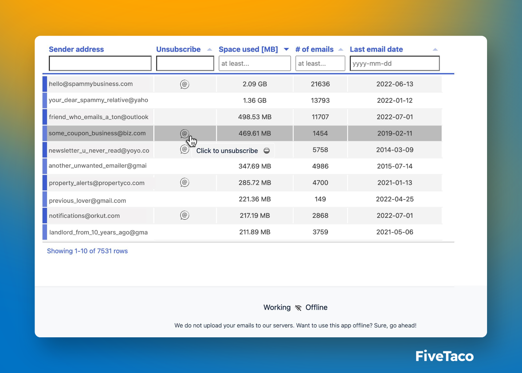
Task: Click the 221.36 MB cell
Action: click(x=255, y=199)
